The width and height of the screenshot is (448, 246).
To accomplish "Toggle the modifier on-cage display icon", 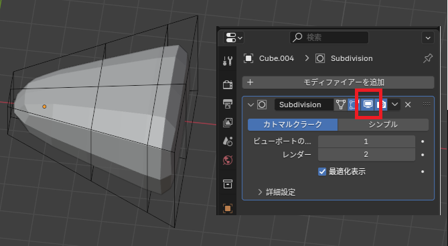I will [341, 105].
